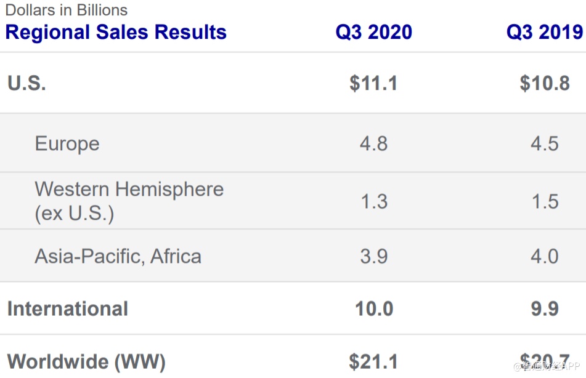Select Western Hemisphere Q3 2020 value 1.3
Image resolution: width=586 pixels, height=378 pixels.
coord(374,201)
